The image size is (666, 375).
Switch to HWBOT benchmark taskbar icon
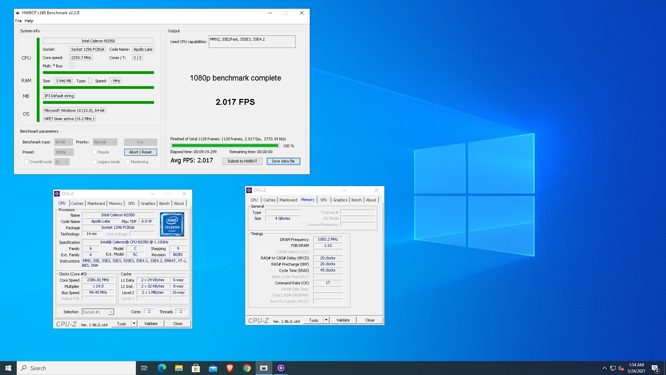click(264, 368)
